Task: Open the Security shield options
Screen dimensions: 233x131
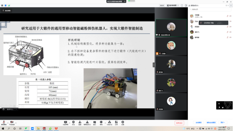Action: (x=73, y=123)
